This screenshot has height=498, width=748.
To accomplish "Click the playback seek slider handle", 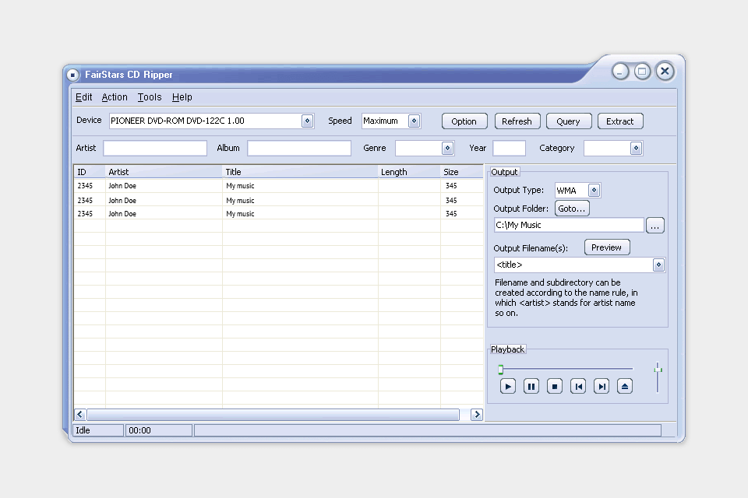I will pos(501,370).
